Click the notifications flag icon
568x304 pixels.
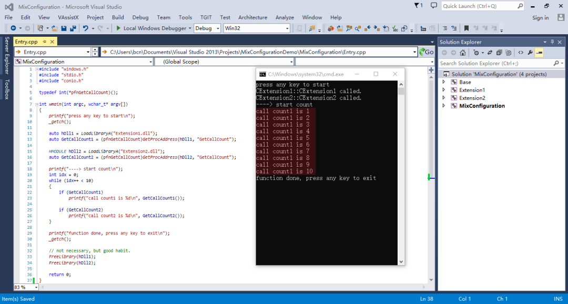pos(419,6)
